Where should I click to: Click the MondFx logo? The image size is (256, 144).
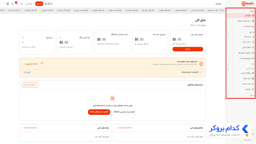(248, 4)
